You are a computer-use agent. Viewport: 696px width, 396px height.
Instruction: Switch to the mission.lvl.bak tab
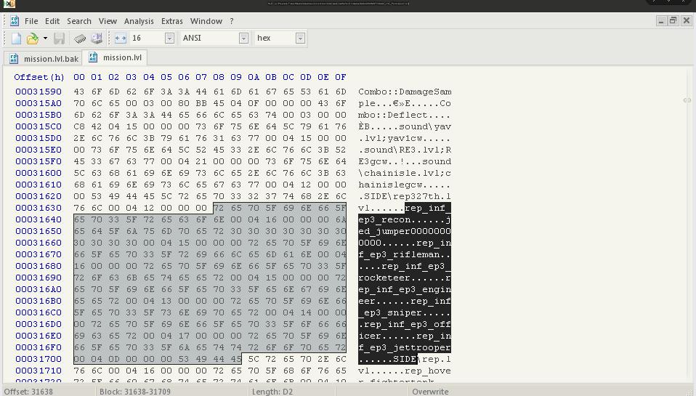(44, 59)
